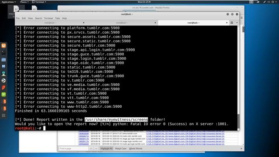Open the Armitage dock icon
This screenshot has width=279, height=157.
tap(3, 74)
